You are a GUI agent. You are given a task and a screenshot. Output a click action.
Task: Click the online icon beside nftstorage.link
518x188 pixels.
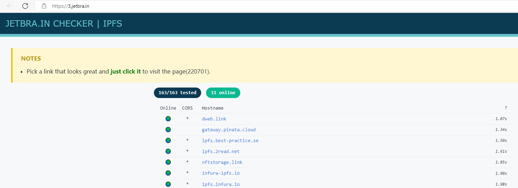(168, 162)
